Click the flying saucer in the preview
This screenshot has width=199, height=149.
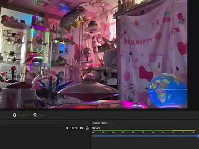(x=88, y=90)
